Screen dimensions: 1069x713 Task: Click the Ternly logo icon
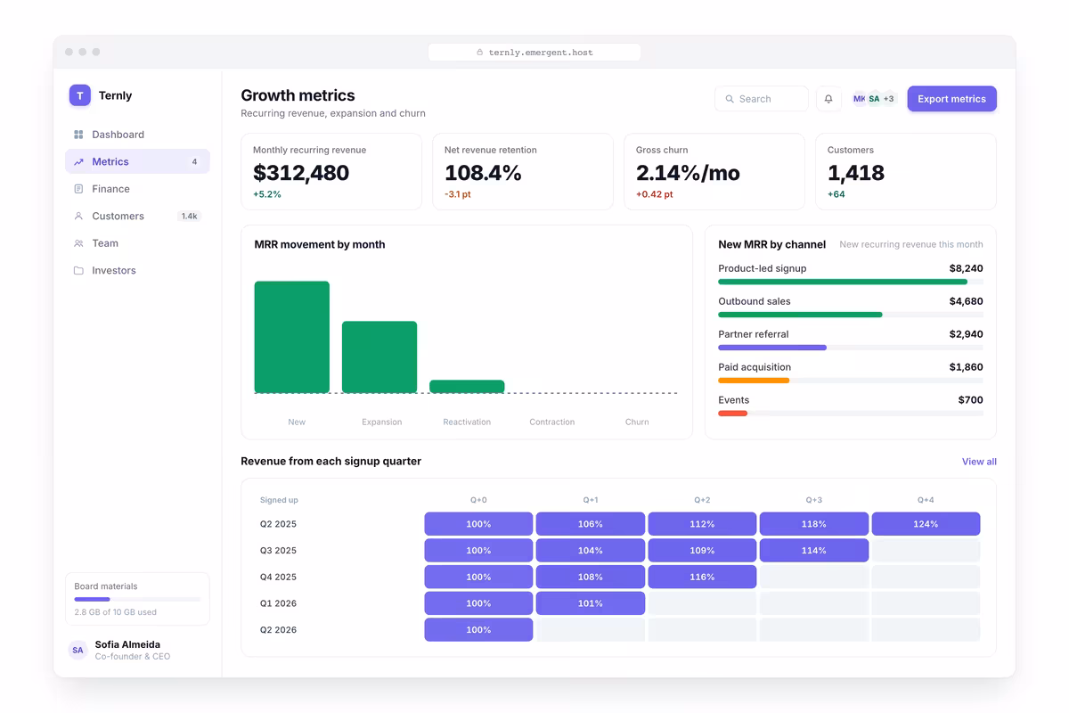click(80, 95)
